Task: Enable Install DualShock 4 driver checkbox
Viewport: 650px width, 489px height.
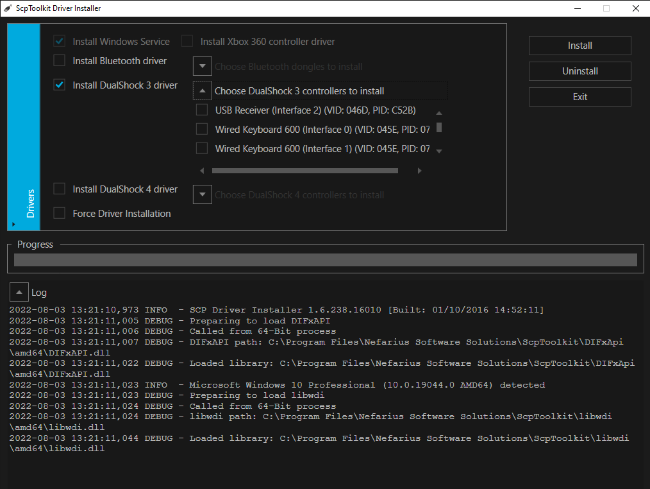Action: pos(59,189)
